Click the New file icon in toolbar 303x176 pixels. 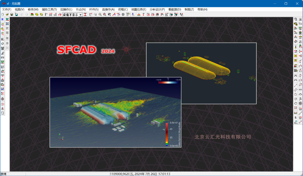[3, 15]
